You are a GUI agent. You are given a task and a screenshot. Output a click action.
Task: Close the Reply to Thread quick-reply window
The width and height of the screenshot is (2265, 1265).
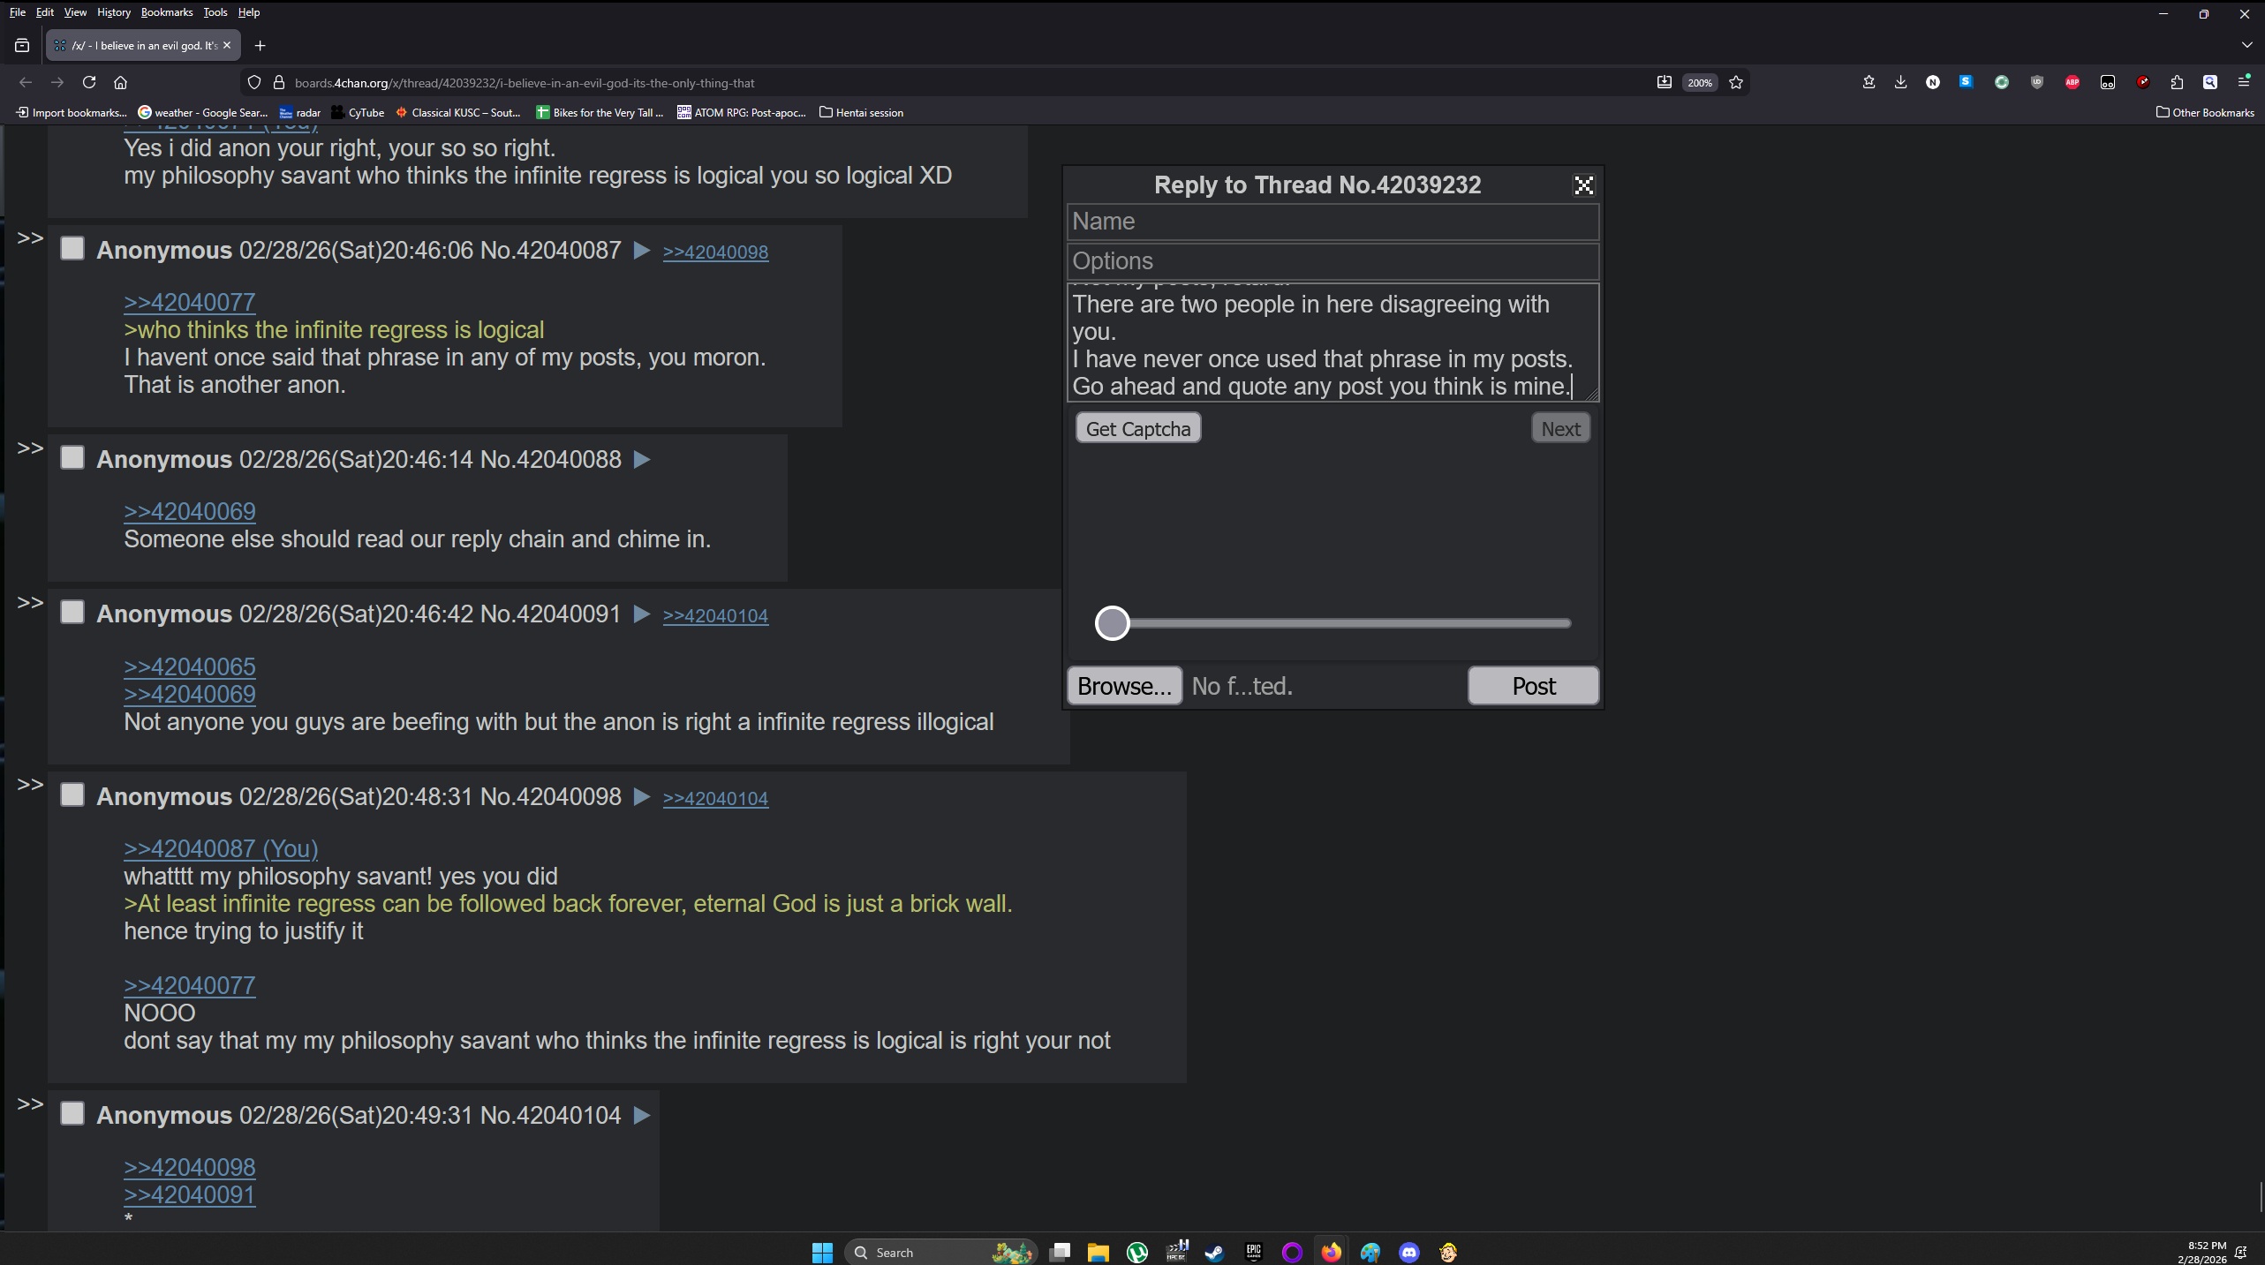pyautogui.click(x=1583, y=185)
